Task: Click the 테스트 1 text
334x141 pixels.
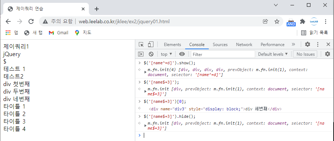Action: click(x=14, y=69)
